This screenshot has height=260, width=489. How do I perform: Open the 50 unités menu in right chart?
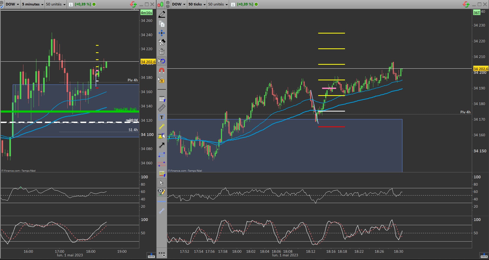coord(218,4)
